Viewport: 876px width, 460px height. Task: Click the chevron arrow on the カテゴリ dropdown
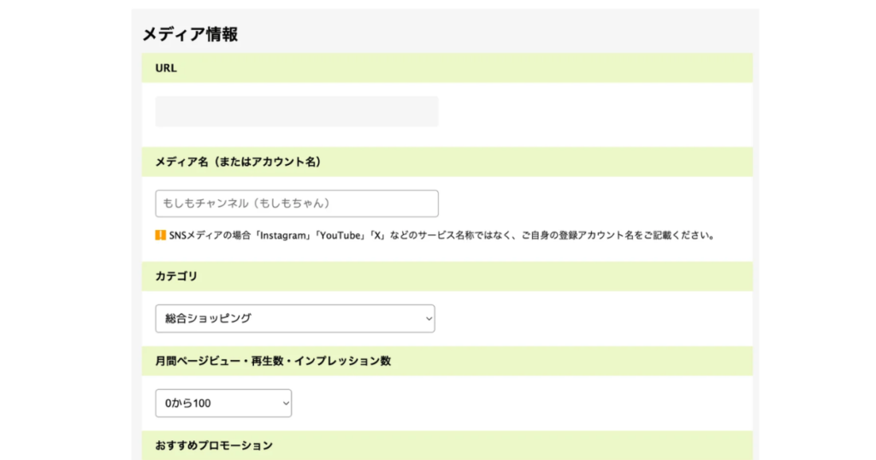tap(428, 319)
